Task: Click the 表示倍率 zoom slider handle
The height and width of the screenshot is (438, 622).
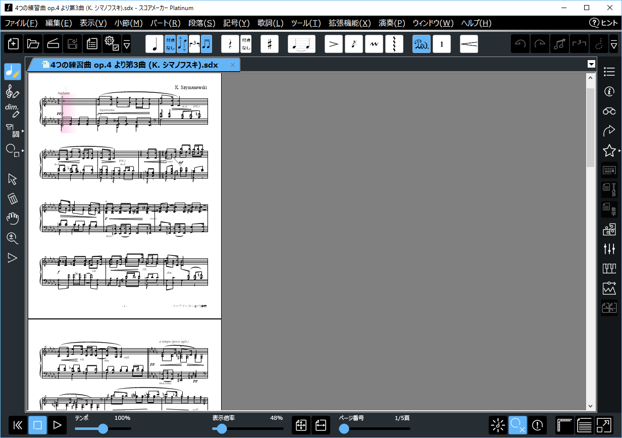Action: click(x=221, y=428)
